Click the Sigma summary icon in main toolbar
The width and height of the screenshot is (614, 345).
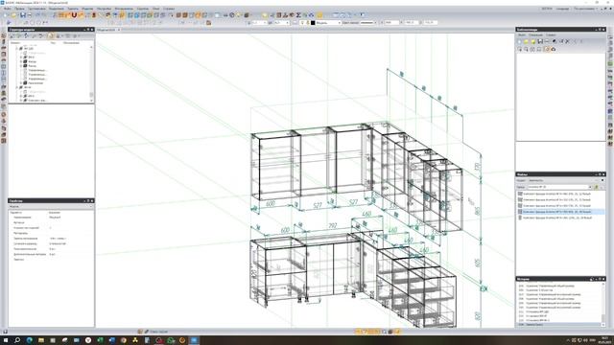298,15
